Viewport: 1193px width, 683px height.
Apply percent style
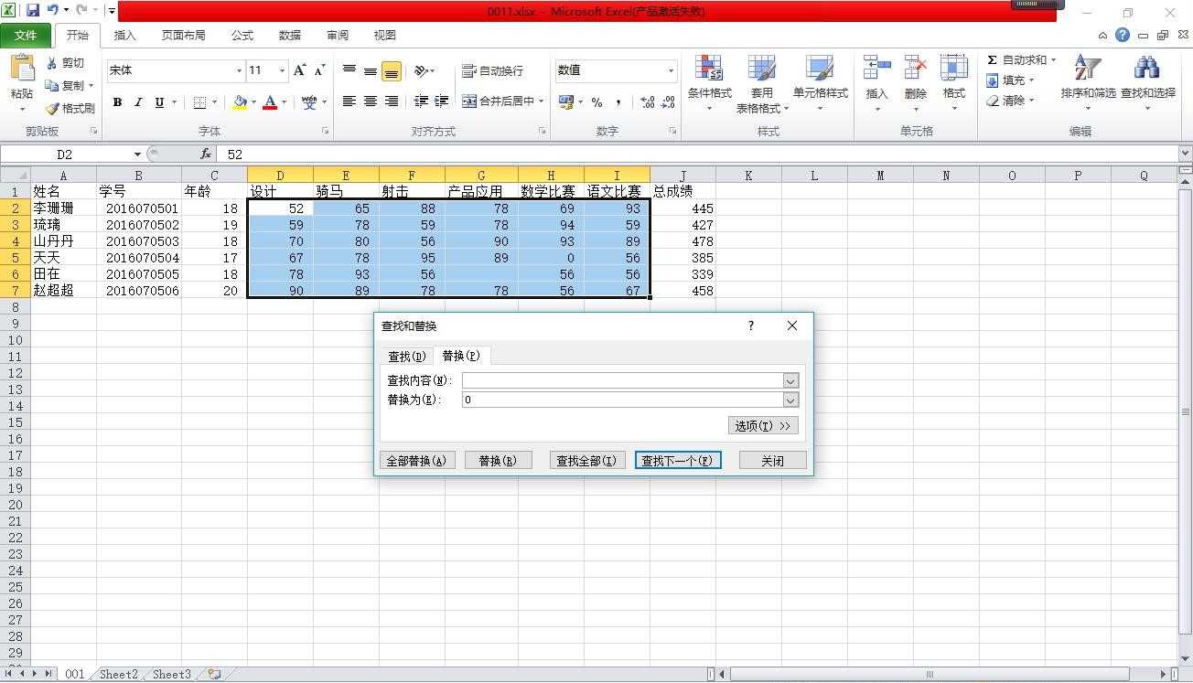click(x=597, y=102)
